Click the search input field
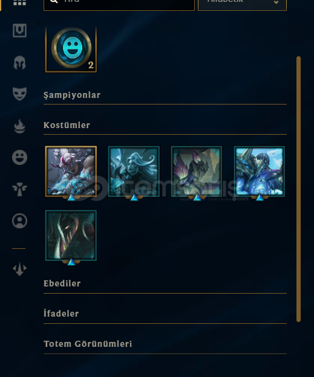 pyautogui.click(x=119, y=4)
